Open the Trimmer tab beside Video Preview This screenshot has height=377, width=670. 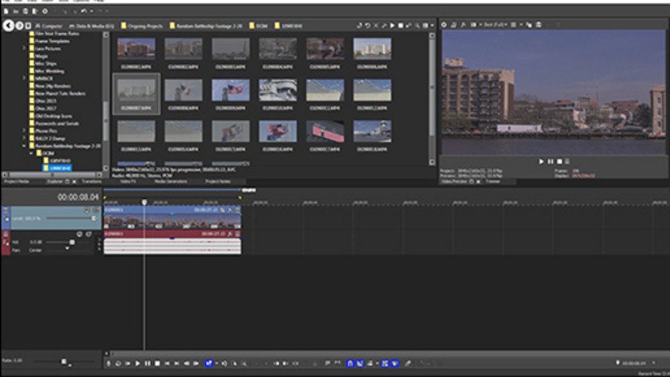coord(493,182)
